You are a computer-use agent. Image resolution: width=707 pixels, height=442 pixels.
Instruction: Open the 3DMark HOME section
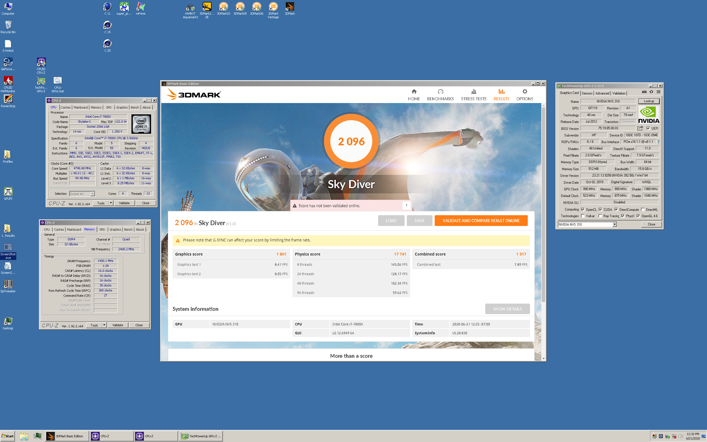(414, 95)
